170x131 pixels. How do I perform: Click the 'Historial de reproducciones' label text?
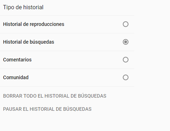pos(34,24)
